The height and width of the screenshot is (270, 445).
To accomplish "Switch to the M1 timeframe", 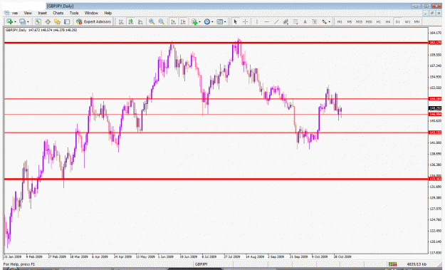I will coord(340,21).
